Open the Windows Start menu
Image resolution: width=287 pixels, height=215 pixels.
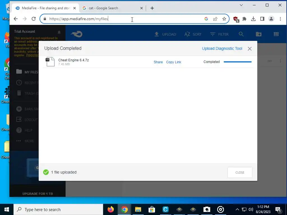[7, 209]
